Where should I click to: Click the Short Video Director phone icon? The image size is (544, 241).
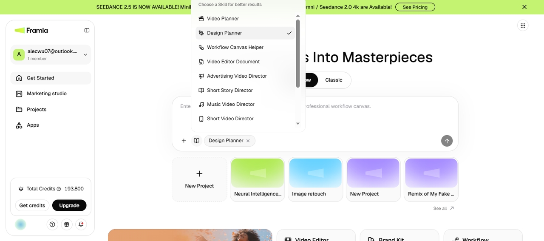tap(201, 119)
